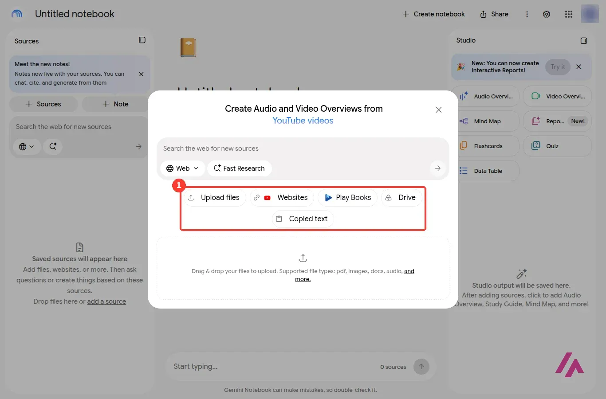Viewport: 606px width, 399px height.
Task: Add a new Note
Action: [115, 104]
